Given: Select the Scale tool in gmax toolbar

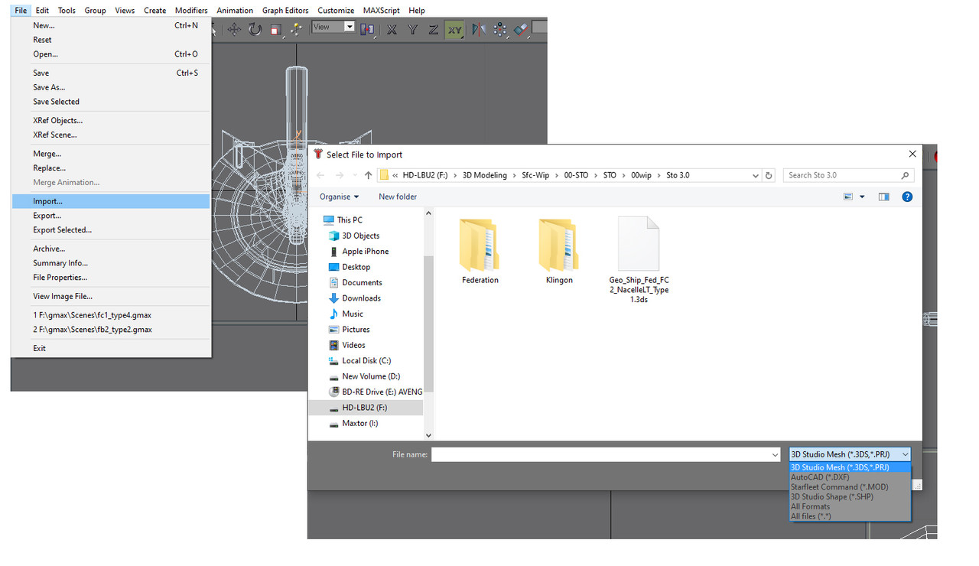Looking at the screenshot, I should coord(275,30).
